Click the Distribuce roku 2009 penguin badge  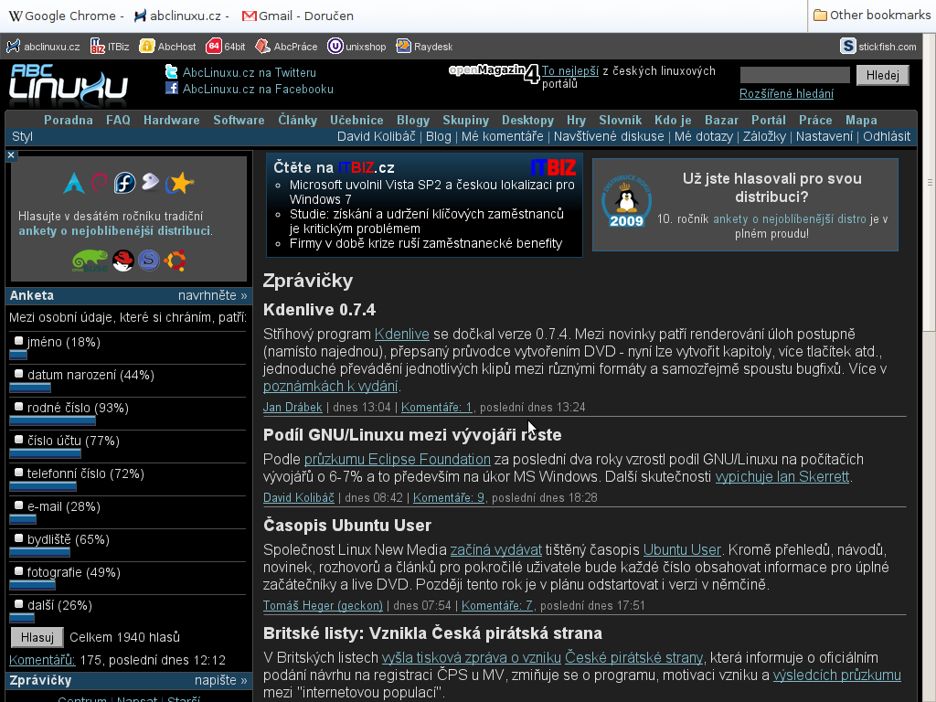coord(626,201)
